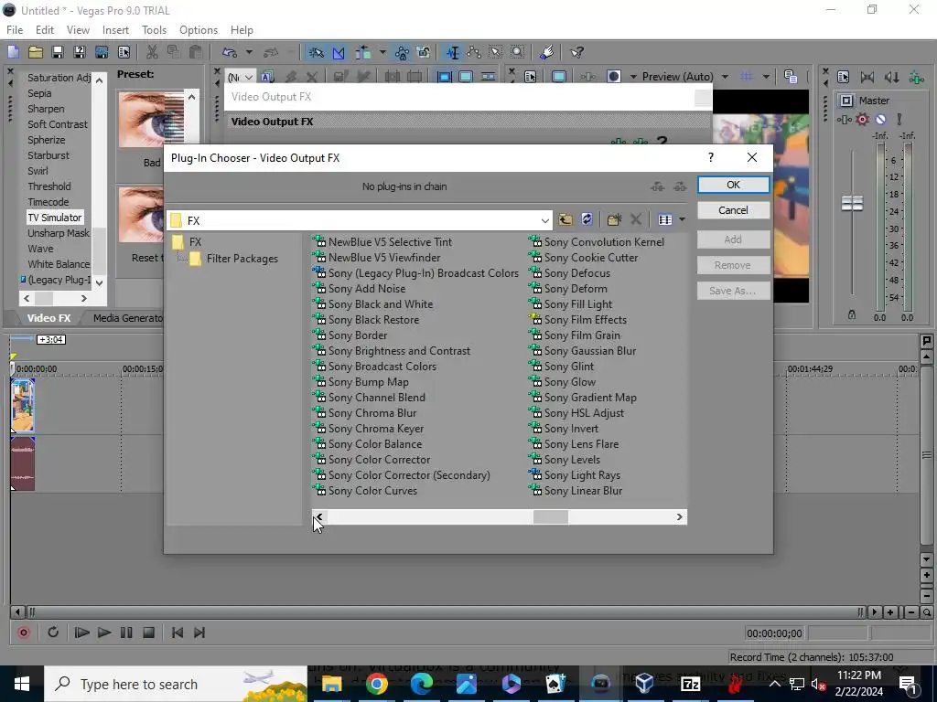Select the Zoom magnifier edit tool
The image size is (937, 702).
518,52
